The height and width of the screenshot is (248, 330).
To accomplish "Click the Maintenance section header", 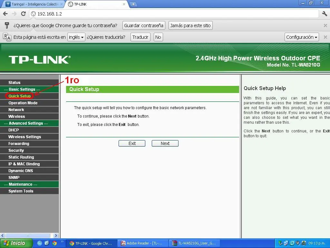I will 29,184.
